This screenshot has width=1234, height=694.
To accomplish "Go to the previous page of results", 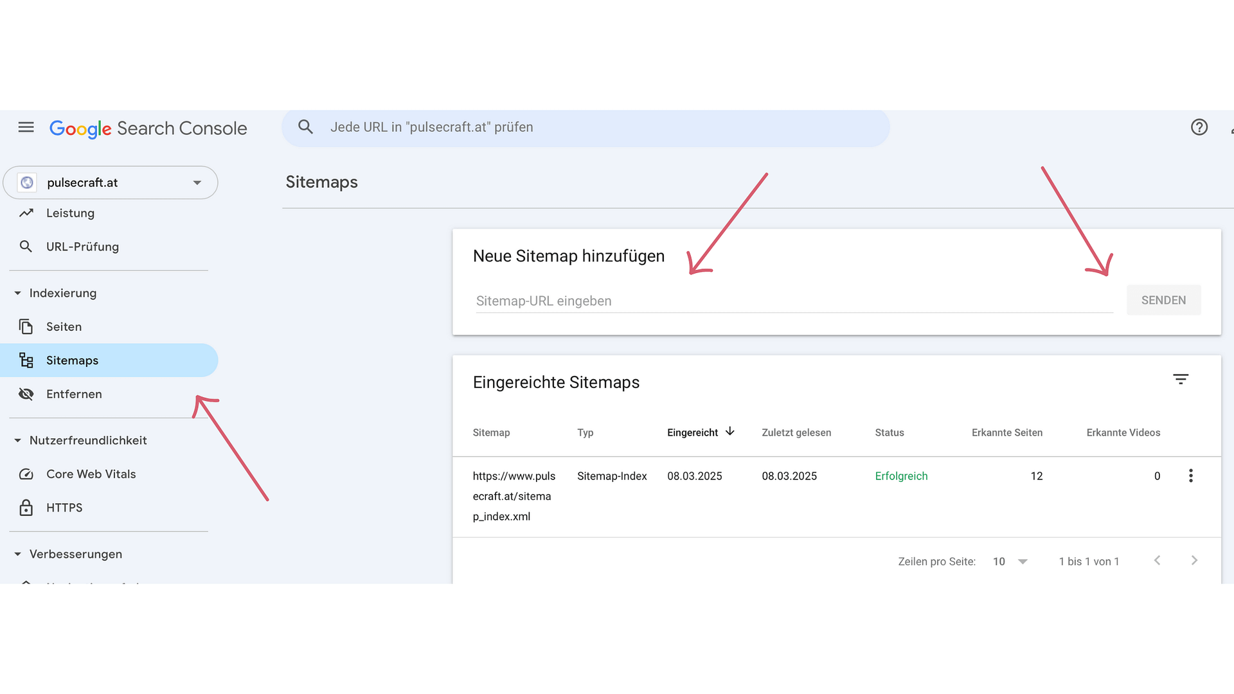I will coord(1157,560).
